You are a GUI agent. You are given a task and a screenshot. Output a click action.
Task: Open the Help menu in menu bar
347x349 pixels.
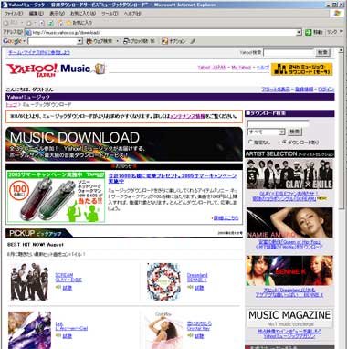click(132, 14)
